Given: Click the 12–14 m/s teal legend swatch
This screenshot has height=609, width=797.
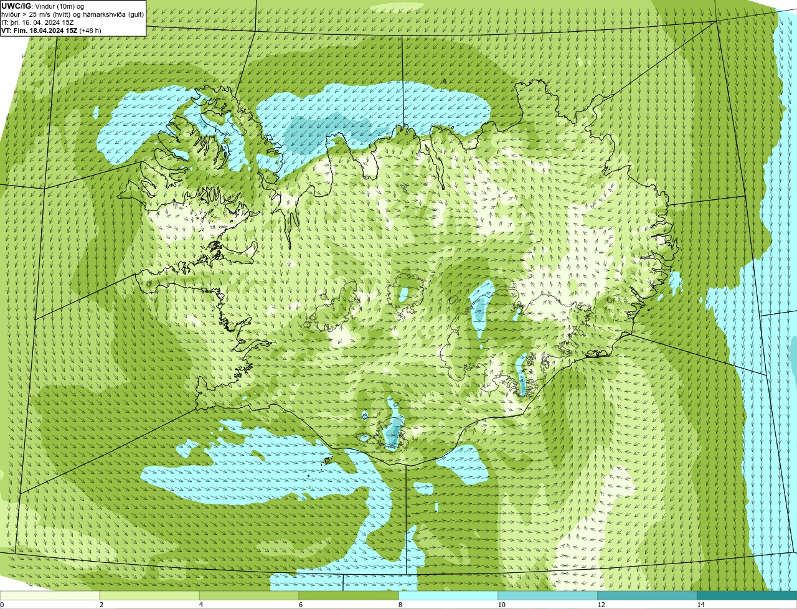Looking at the screenshot, I should coord(648,595).
